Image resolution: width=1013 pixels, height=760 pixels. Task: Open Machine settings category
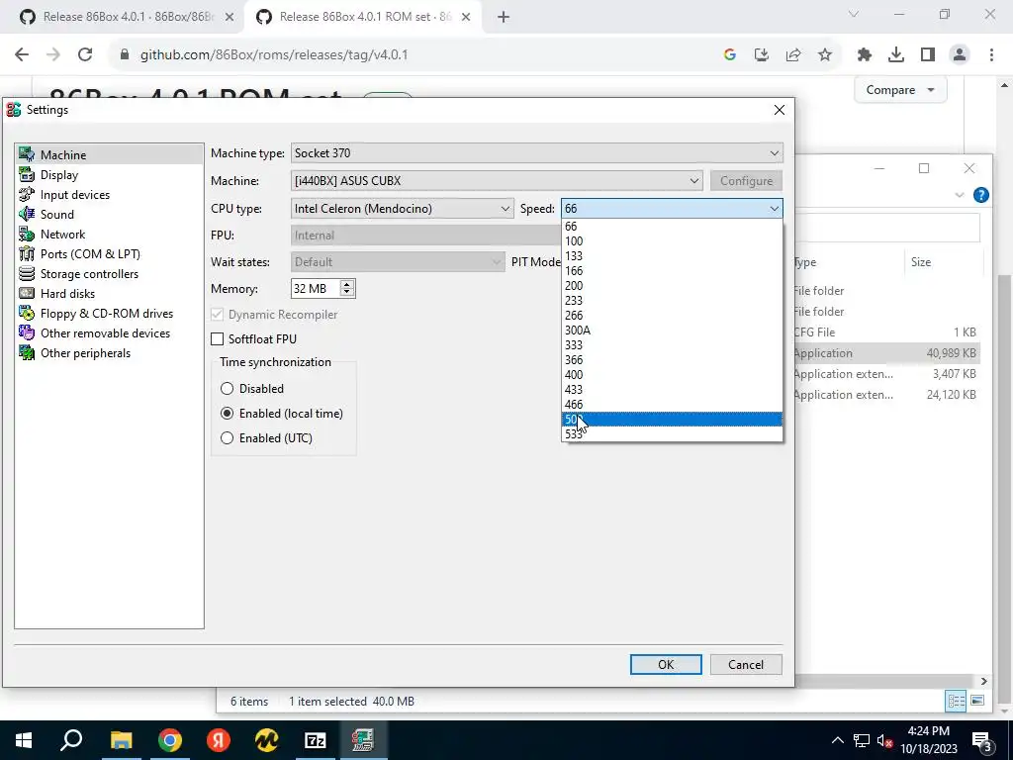109,154
